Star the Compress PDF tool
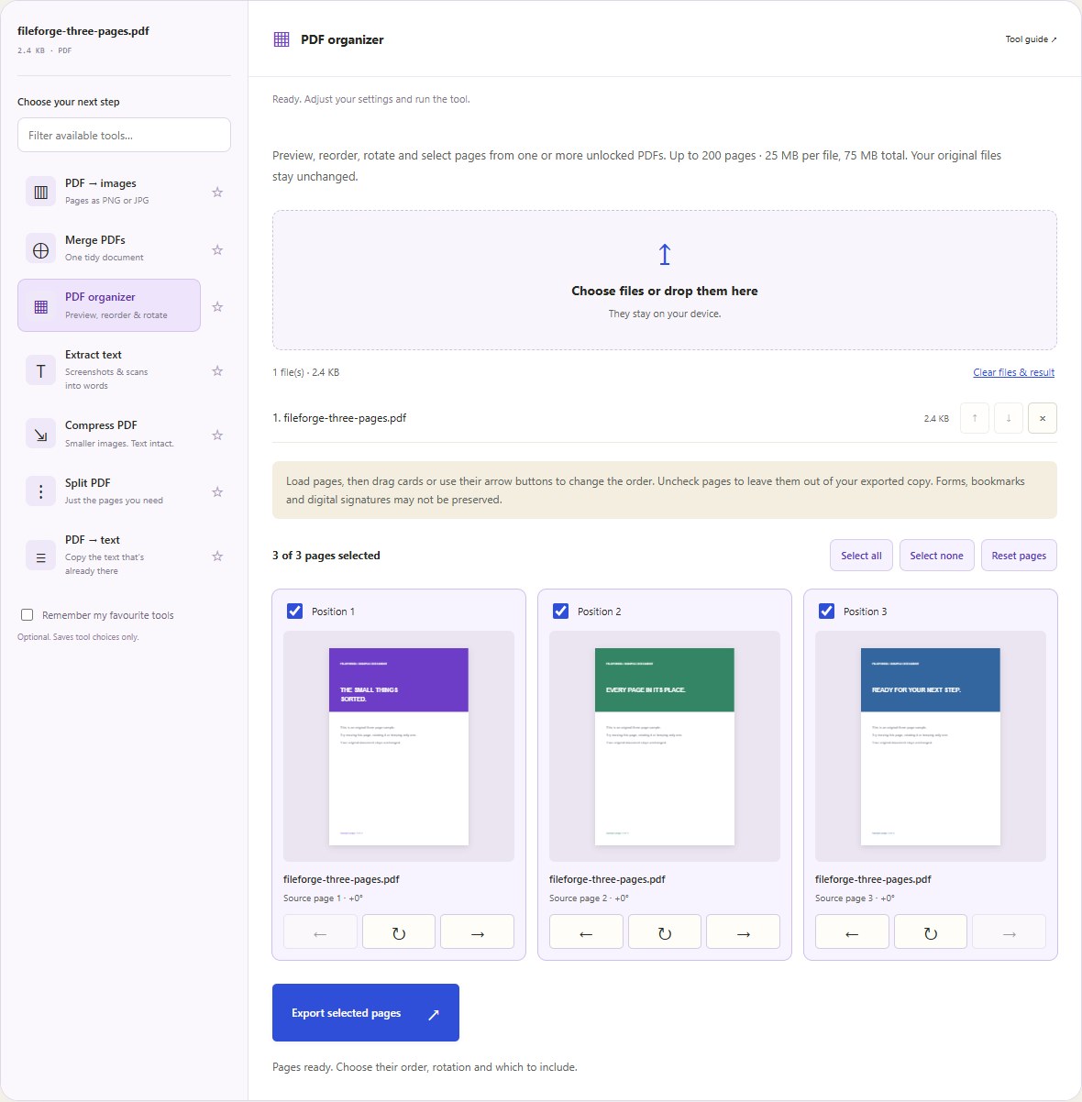The image size is (1082, 1102). point(217,435)
